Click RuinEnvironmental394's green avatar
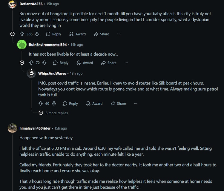The image size is (224, 191). (x=22, y=45)
